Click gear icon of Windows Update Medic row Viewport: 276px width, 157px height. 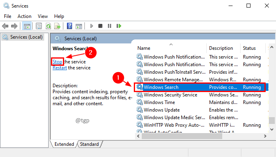(140, 118)
